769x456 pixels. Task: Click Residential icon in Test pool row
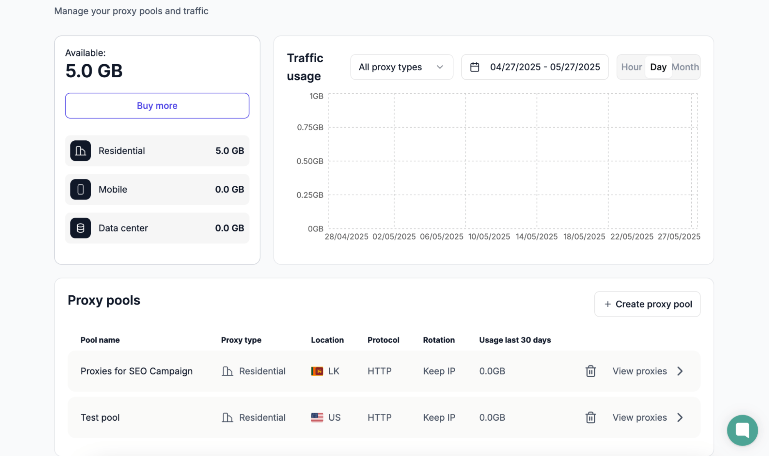[x=227, y=417]
